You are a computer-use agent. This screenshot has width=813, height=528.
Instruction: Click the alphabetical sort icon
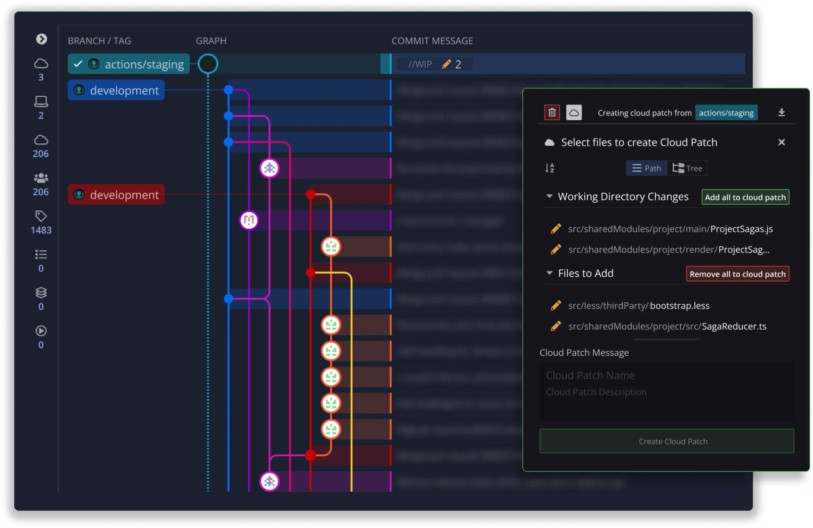pos(549,168)
